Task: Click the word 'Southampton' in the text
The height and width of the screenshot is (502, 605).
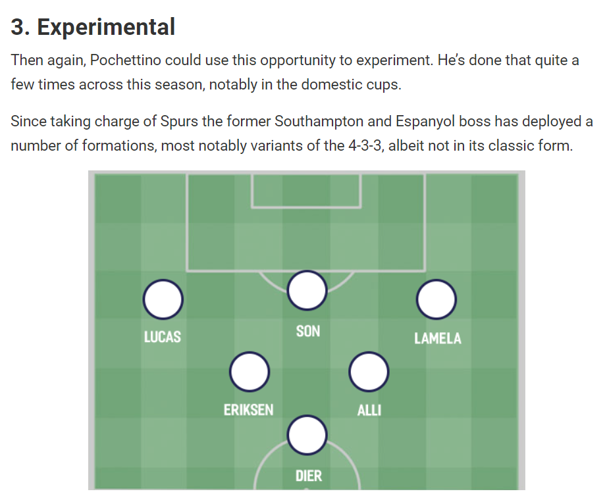Action: (x=319, y=122)
